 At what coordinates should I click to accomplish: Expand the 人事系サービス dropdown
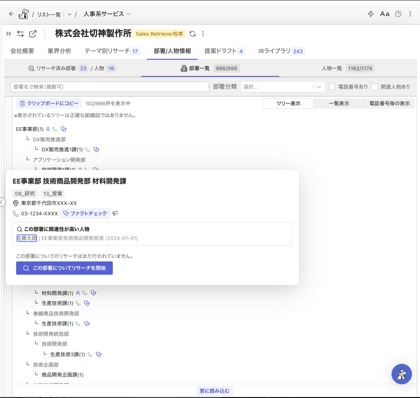pos(128,14)
